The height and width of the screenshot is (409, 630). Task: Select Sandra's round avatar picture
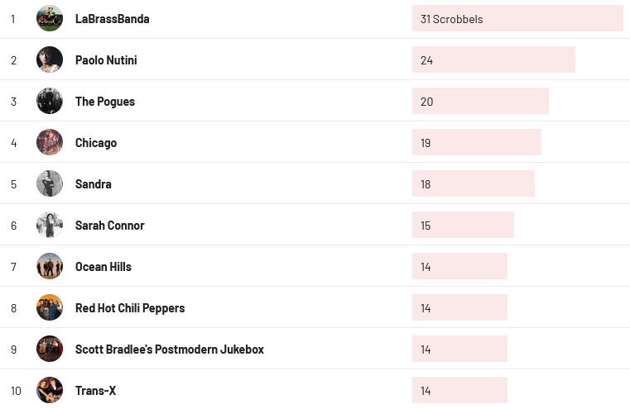click(x=50, y=183)
